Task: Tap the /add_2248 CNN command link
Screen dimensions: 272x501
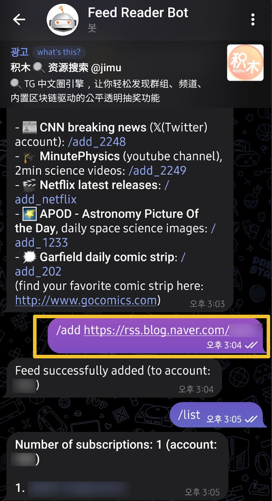Action: click(x=97, y=142)
